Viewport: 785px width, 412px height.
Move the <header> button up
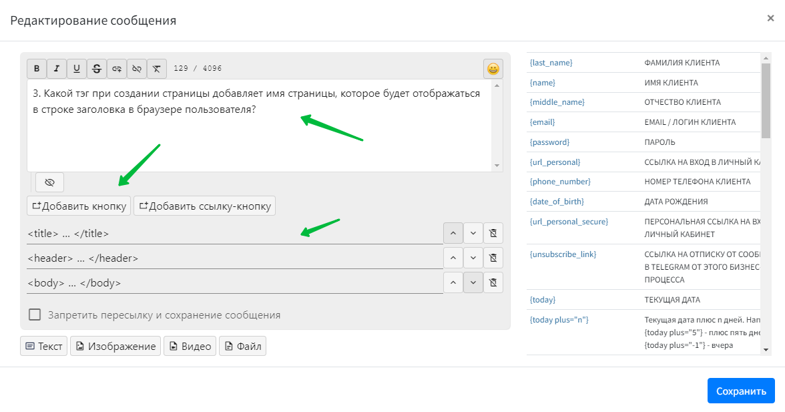453,258
